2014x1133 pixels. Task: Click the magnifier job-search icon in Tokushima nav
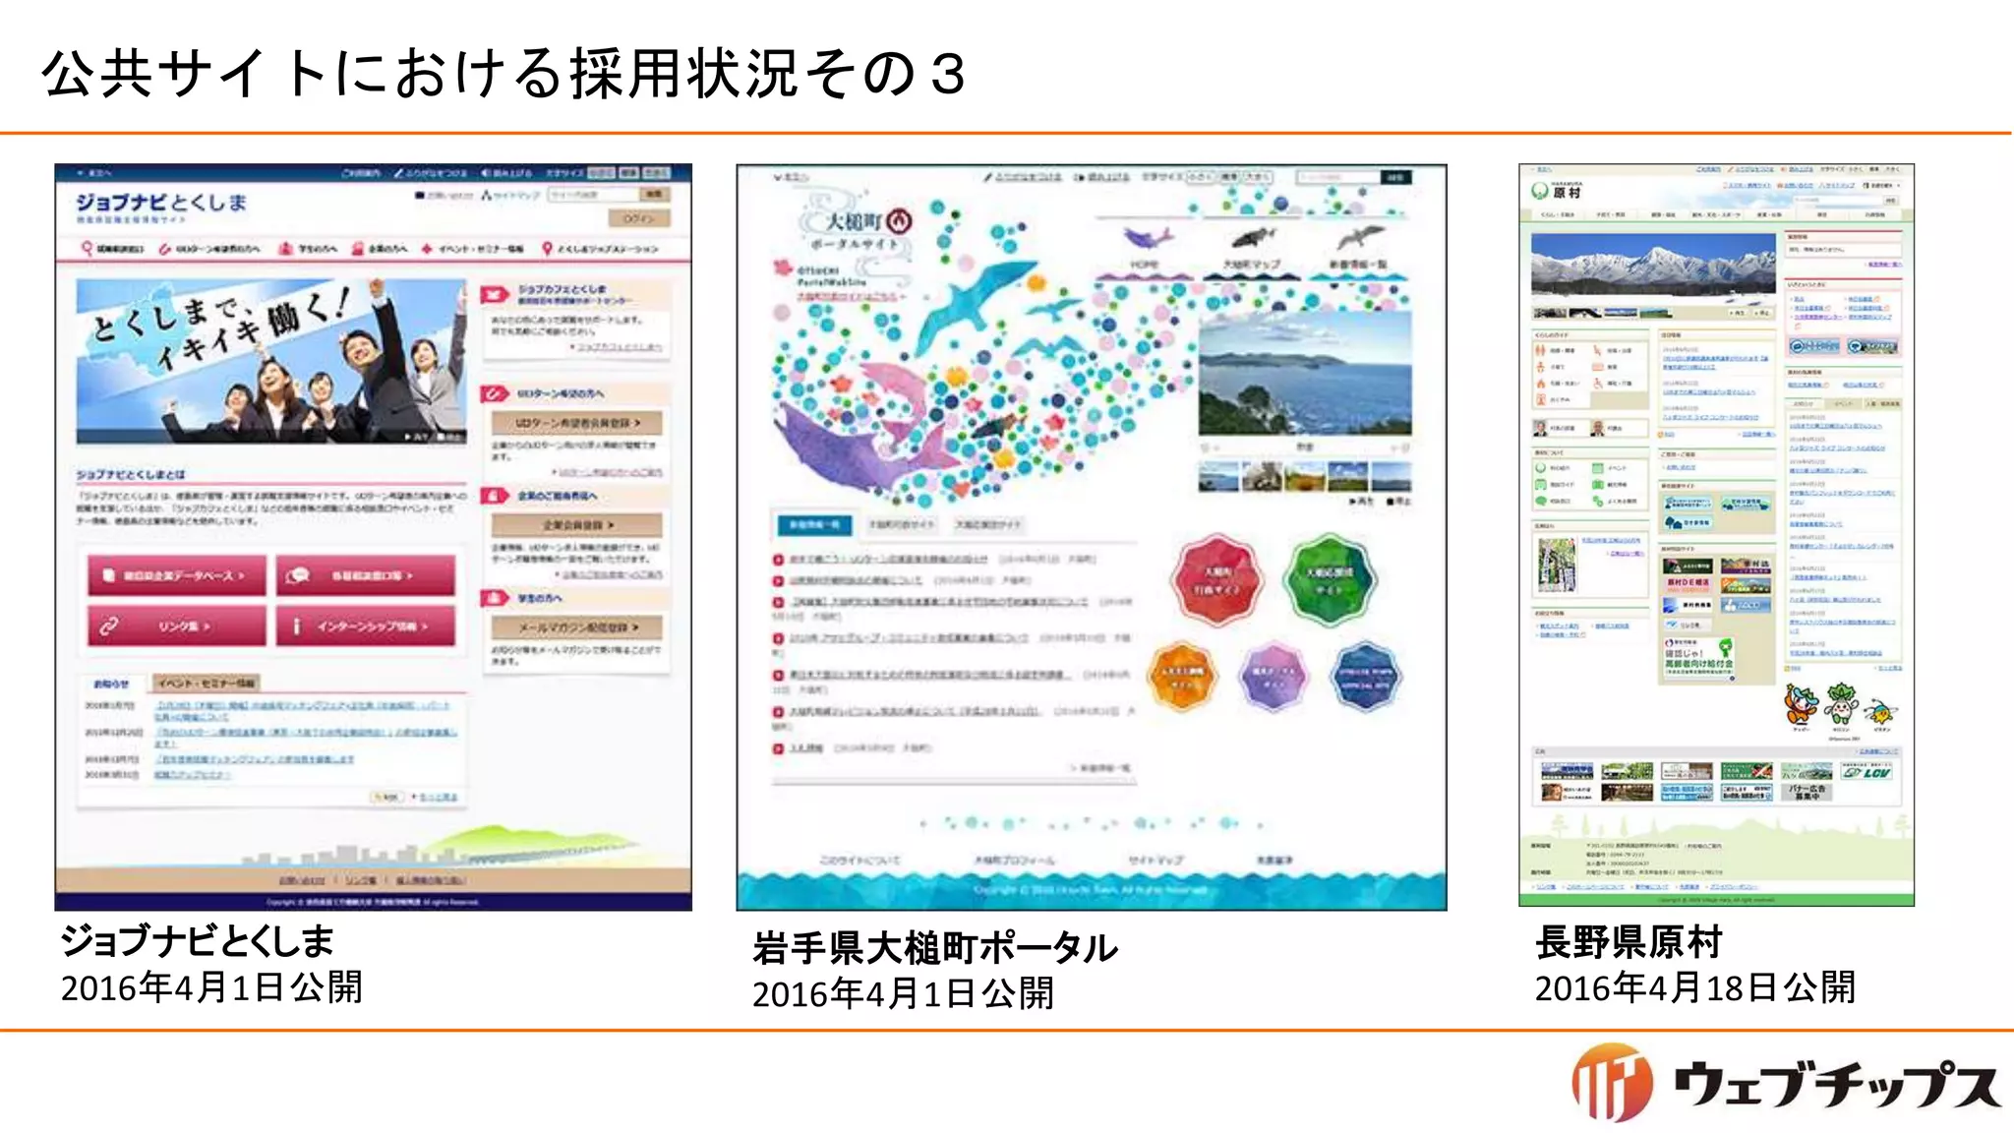tap(87, 249)
